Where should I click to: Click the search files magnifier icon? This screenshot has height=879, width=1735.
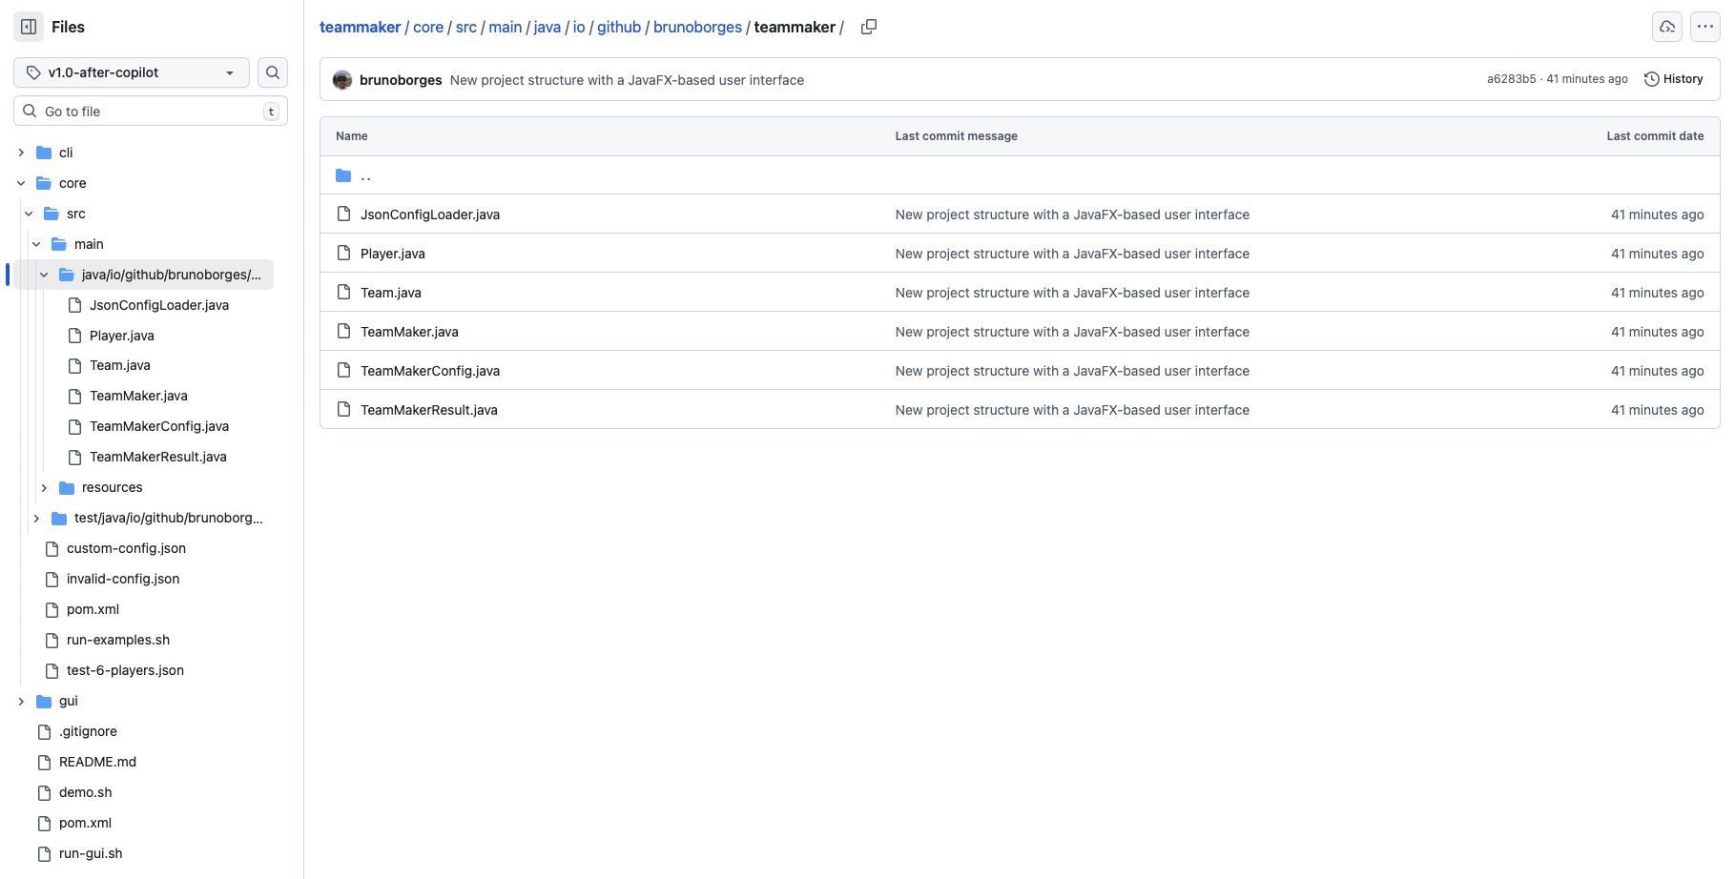tap(273, 72)
